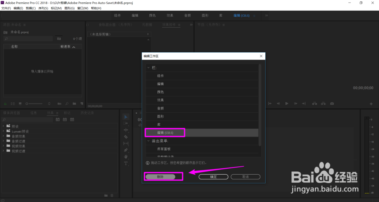Click Delete trash icon in Effects panel
The image size is (379, 202).
[112, 195]
